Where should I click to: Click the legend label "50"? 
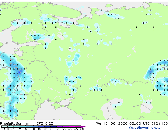coord(82,129)
